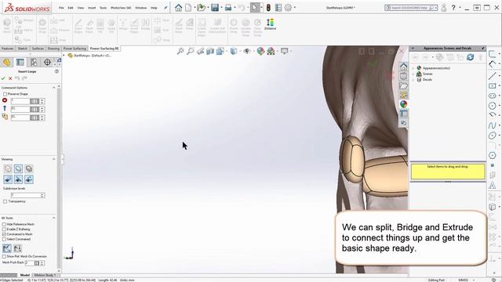The height and width of the screenshot is (282, 502).
Task: Increase the Mesh Push Back stepper
Action: tap(42, 262)
